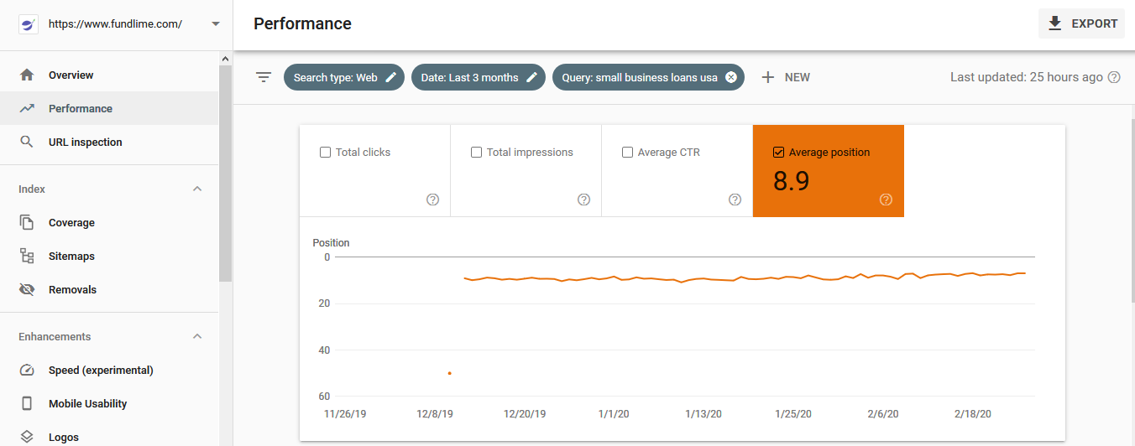Click the Average CTR help icon
This screenshot has height=446, width=1135.
click(735, 200)
